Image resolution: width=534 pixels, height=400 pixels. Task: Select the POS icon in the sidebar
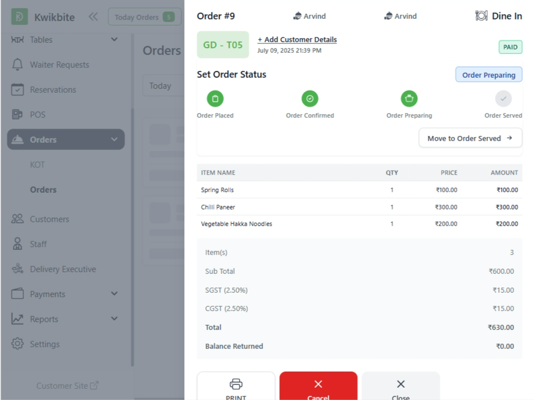pyautogui.click(x=18, y=114)
